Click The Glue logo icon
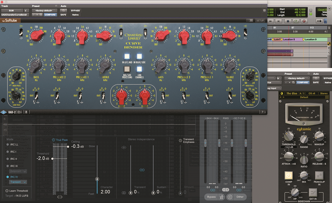The image size is (332, 203). pyautogui.click(x=282, y=93)
